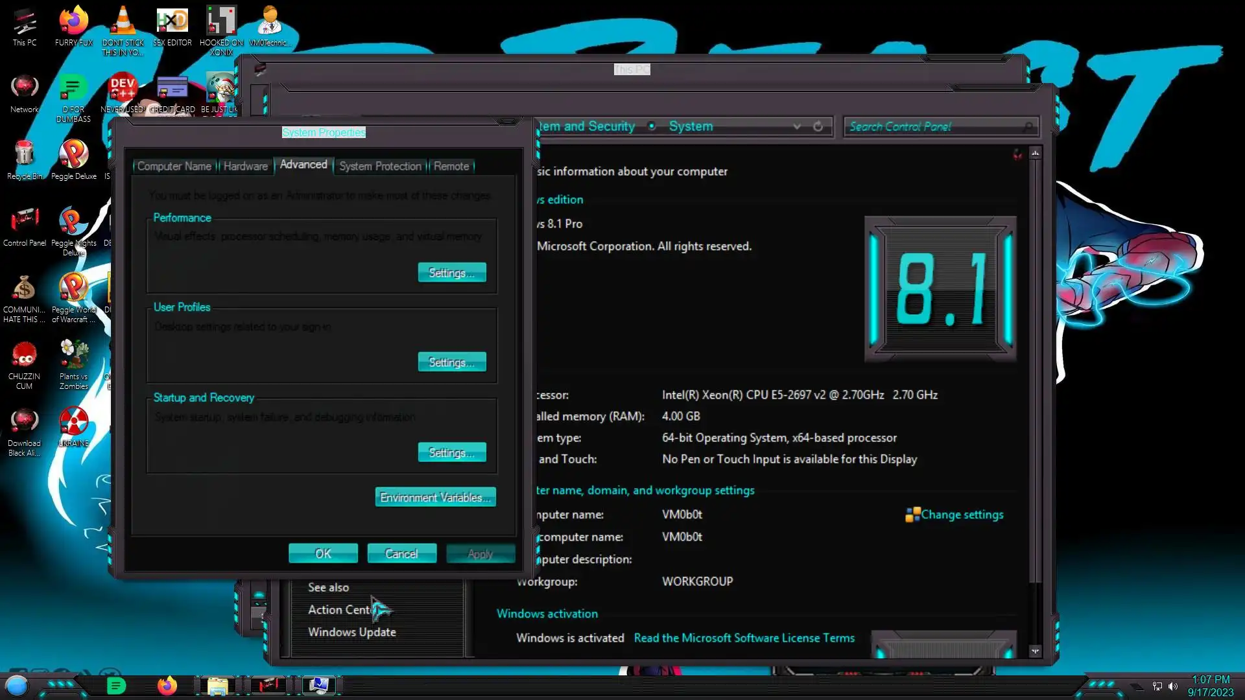Screen dimensions: 1245x700
Task: Click the Change settings link
Action: click(962, 515)
